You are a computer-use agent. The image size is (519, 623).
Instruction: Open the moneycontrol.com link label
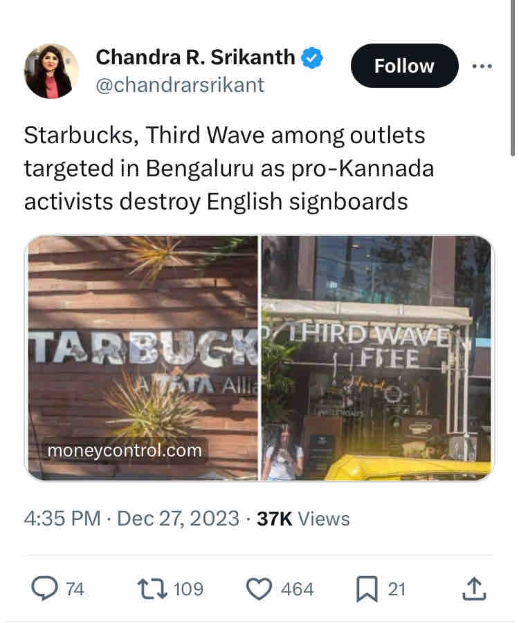(x=125, y=451)
